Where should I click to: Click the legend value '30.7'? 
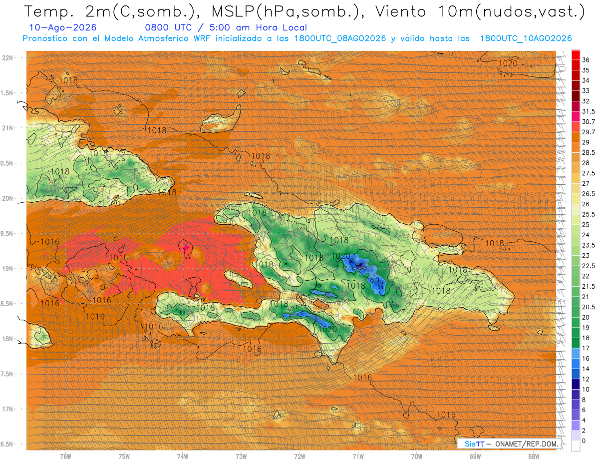[x=588, y=122]
